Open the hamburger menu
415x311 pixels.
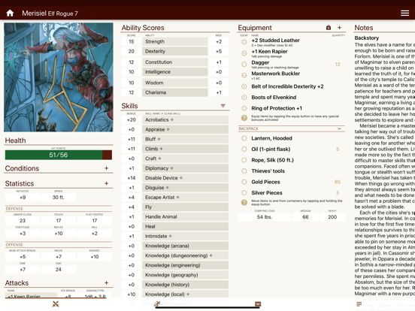click(x=404, y=13)
